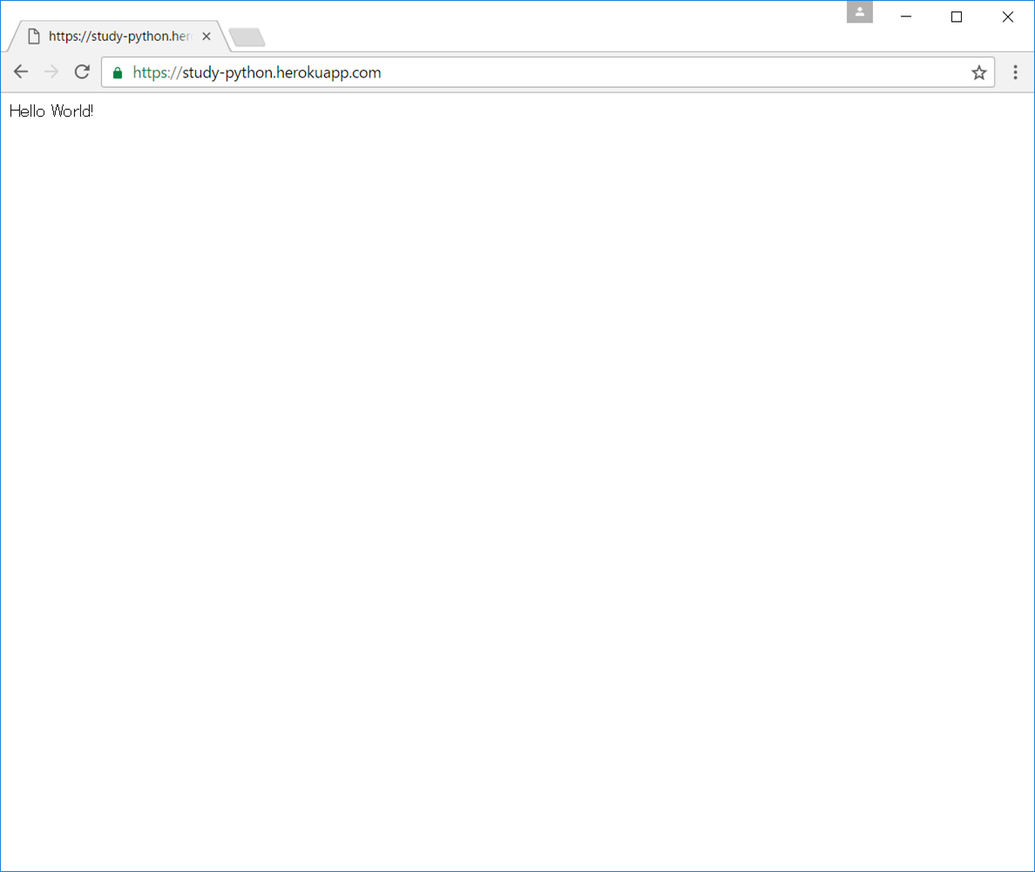Go back using the back arrow
The height and width of the screenshot is (872, 1035).
(21, 72)
